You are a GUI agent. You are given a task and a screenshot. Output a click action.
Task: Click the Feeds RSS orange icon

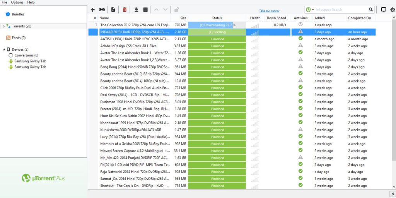(x=8, y=38)
